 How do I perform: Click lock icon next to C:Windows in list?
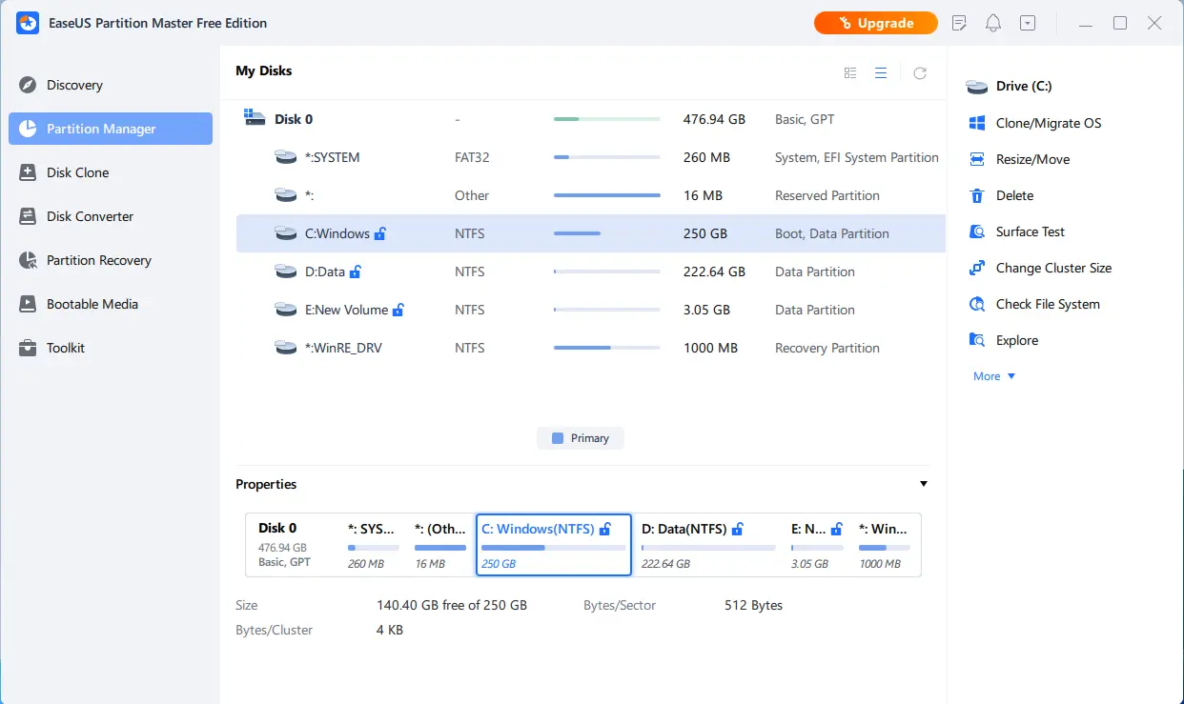tap(380, 233)
